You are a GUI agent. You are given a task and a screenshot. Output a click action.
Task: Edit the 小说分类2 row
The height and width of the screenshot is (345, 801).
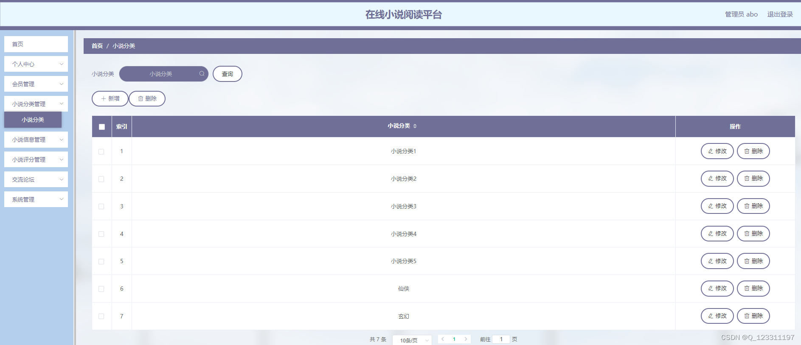[x=717, y=179]
